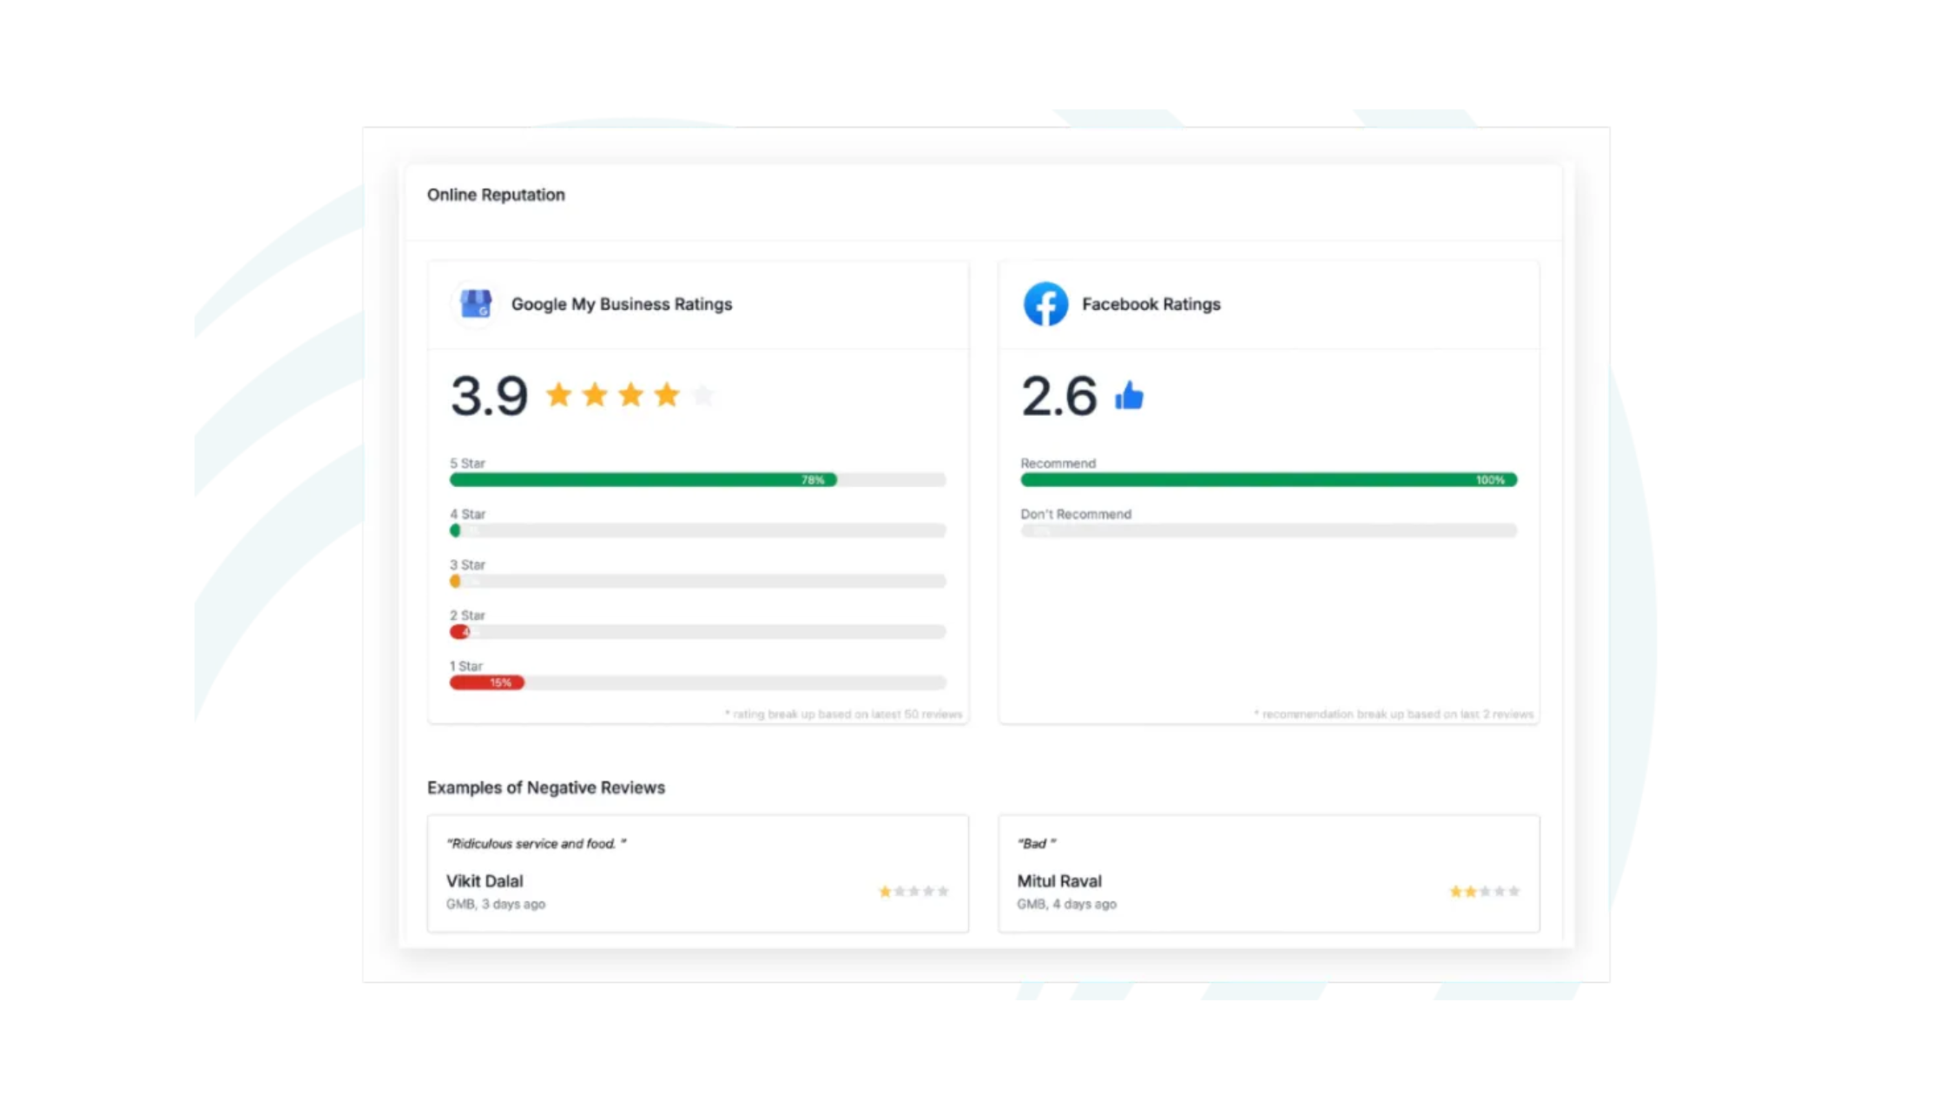Click the Mitul Raval reviewer name link
Viewport: 1945px width, 1094px height.
click(1059, 880)
